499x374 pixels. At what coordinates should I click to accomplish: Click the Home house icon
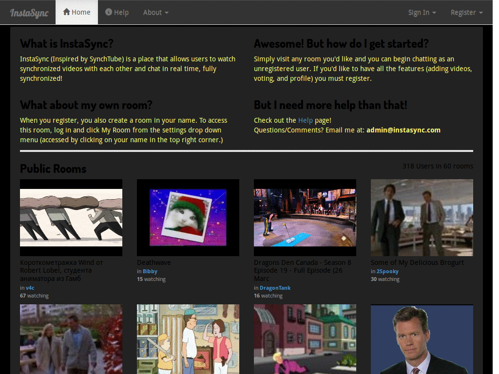(66, 12)
